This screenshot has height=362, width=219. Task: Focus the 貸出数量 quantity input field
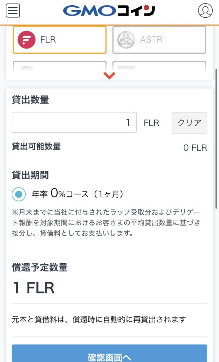tap(74, 123)
